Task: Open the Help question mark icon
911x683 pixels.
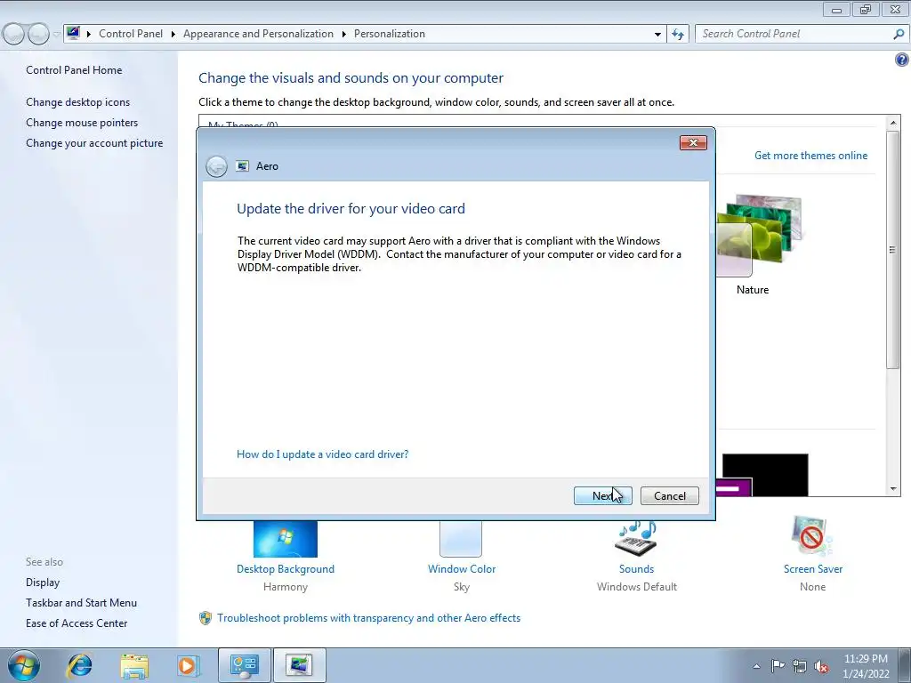Action: click(901, 60)
